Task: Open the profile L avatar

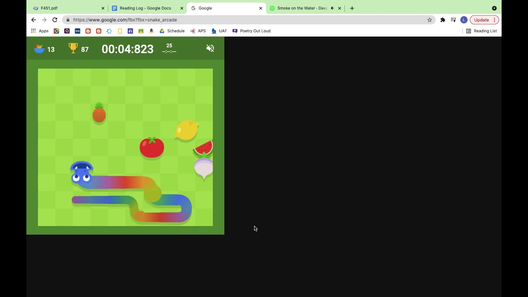Action: click(464, 20)
